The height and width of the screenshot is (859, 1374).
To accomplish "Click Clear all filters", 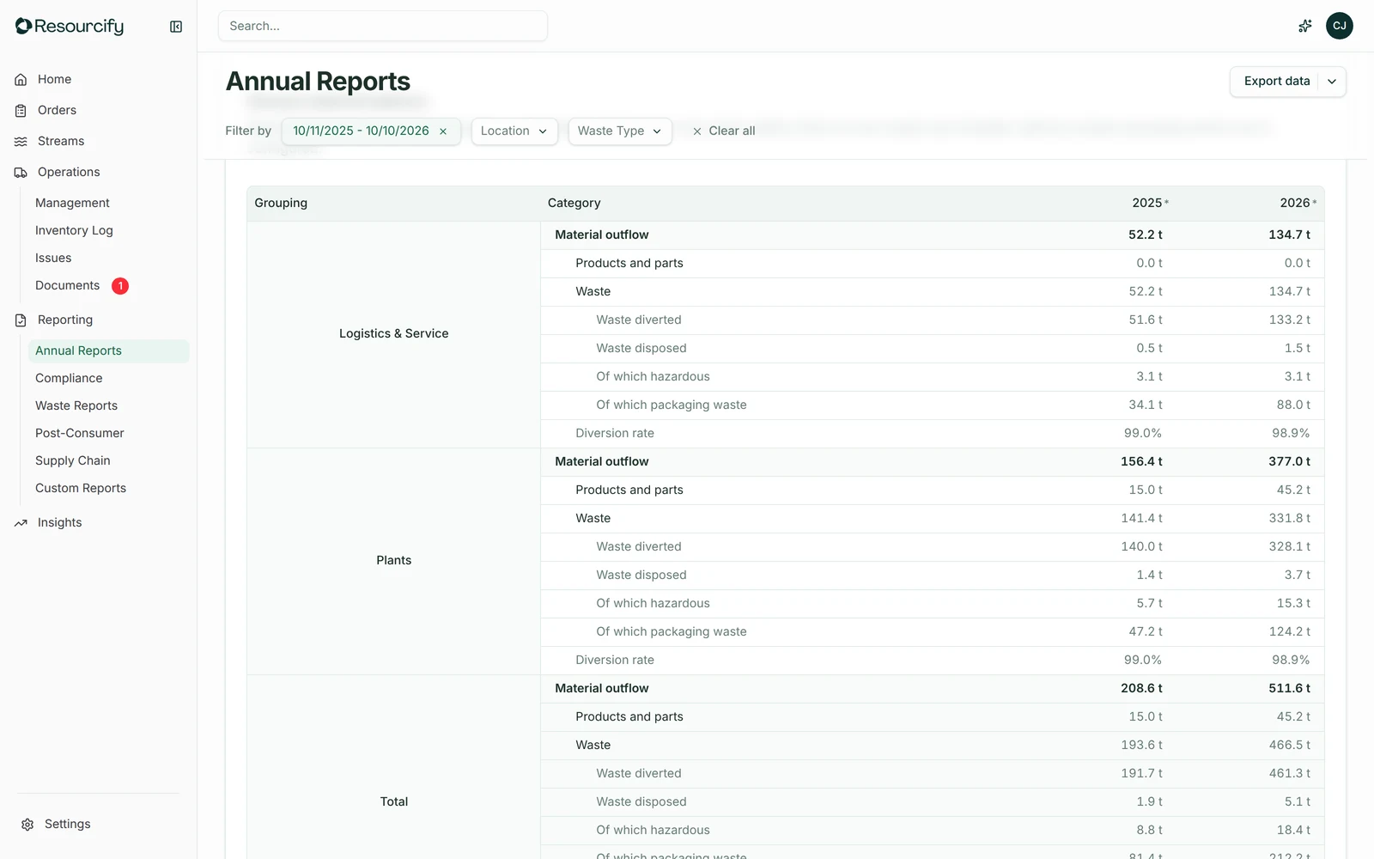I will coord(724,131).
